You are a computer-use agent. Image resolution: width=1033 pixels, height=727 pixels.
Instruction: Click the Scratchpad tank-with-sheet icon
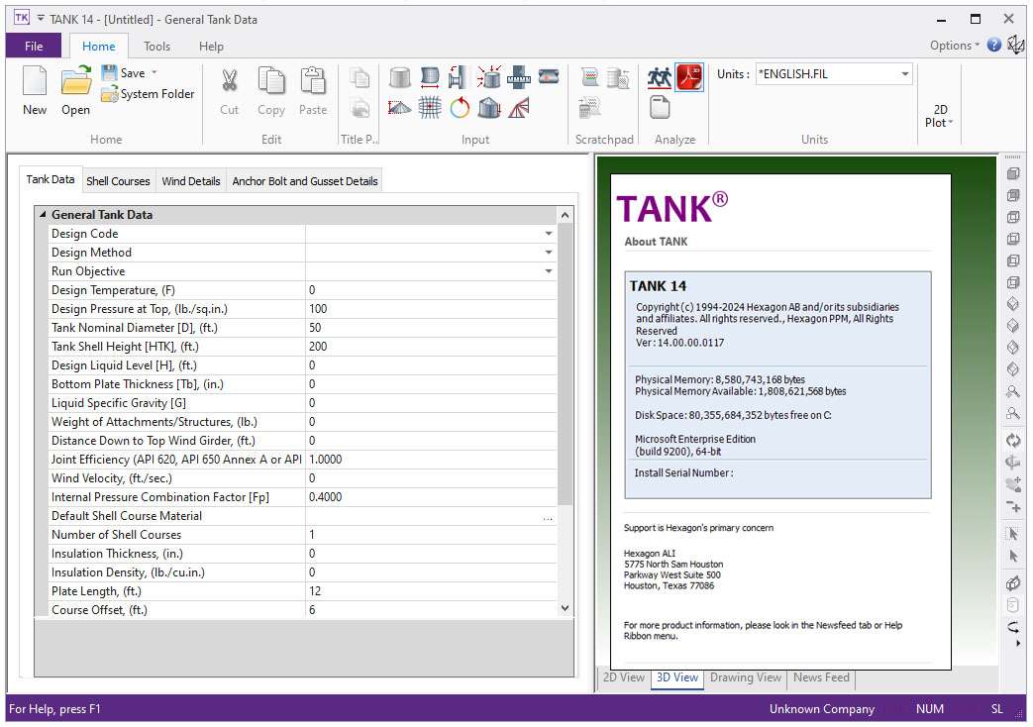pos(618,78)
